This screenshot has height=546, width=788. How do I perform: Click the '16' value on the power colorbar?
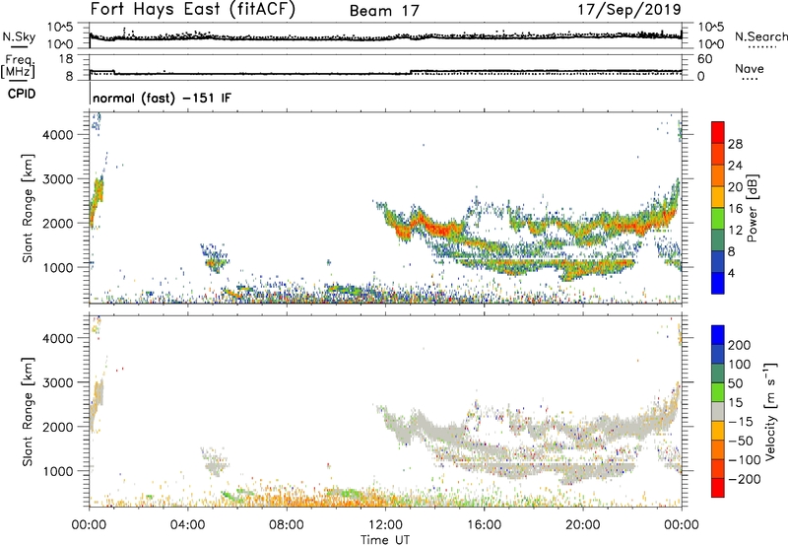[735, 209]
